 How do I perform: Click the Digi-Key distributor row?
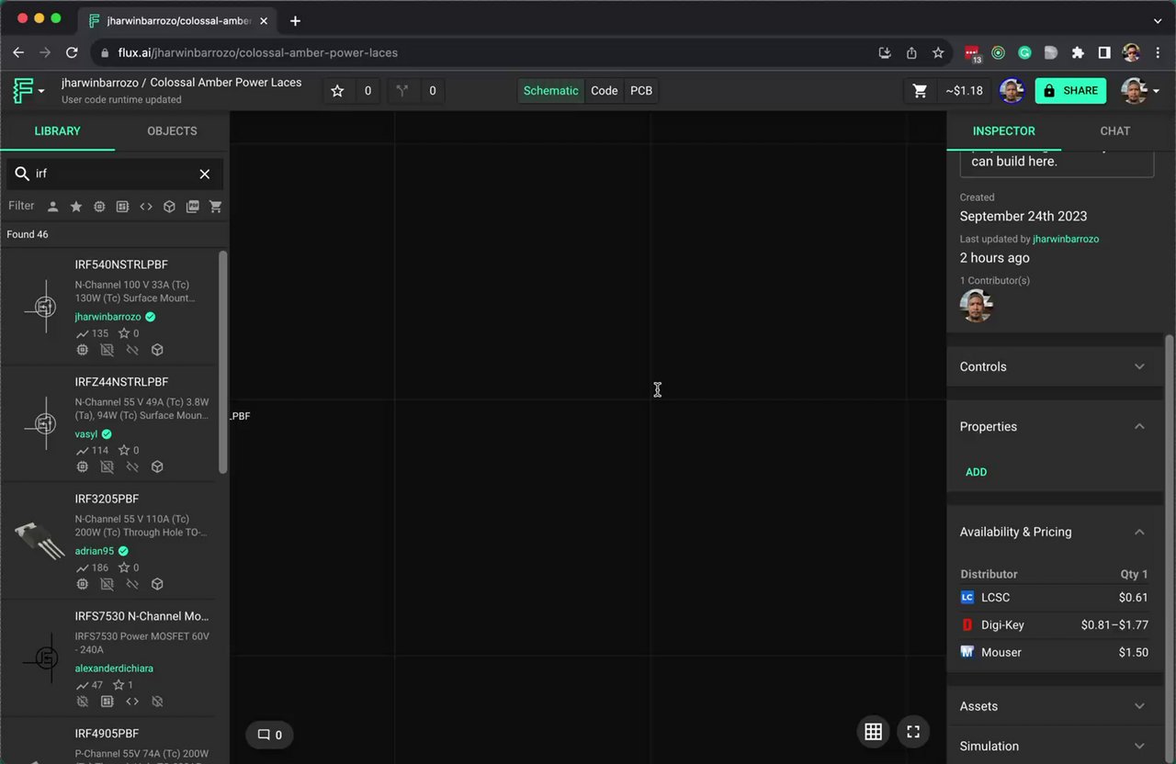pos(1055,625)
